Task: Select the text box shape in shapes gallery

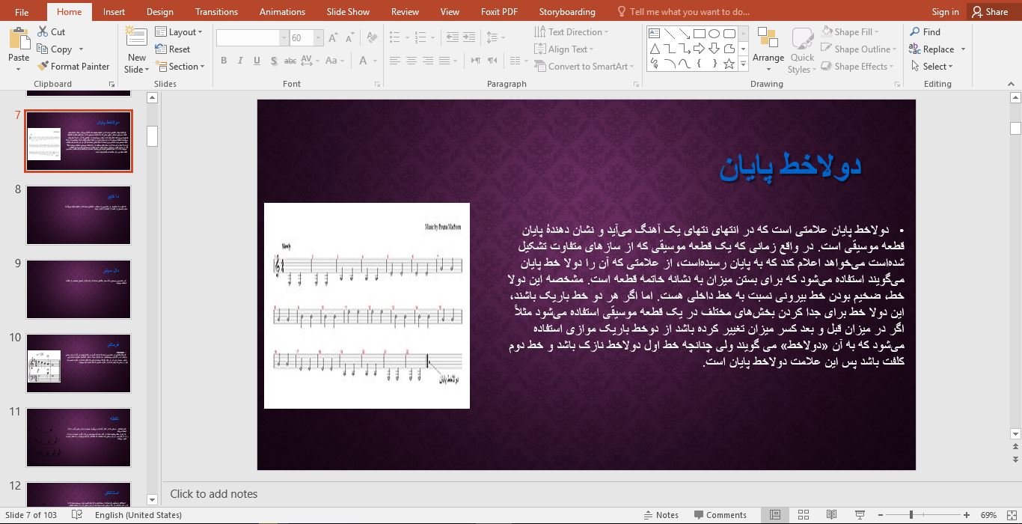Action: click(x=655, y=34)
